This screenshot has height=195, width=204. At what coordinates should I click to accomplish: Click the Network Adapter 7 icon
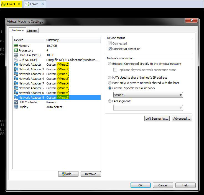(16, 83)
